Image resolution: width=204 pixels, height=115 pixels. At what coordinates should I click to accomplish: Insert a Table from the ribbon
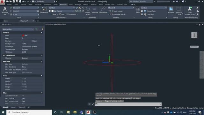pyautogui.click(x=138, y=10)
